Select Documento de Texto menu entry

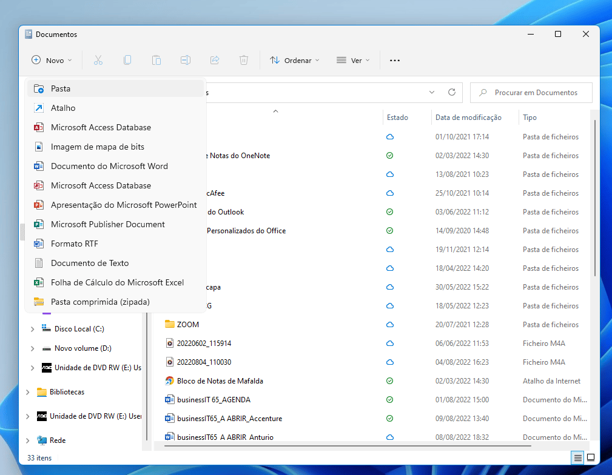click(115, 263)
